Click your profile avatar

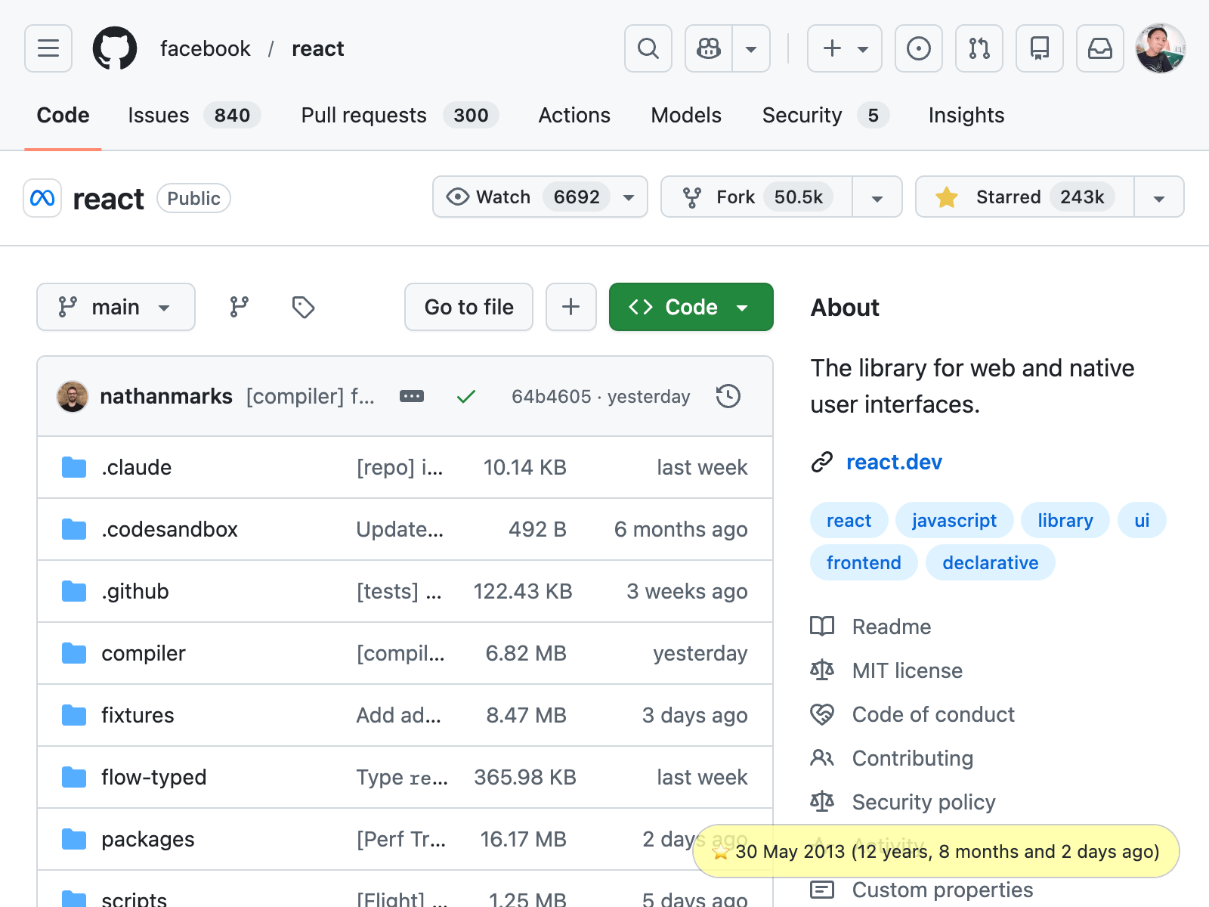pyautogui.click(x=1160, y=48)
